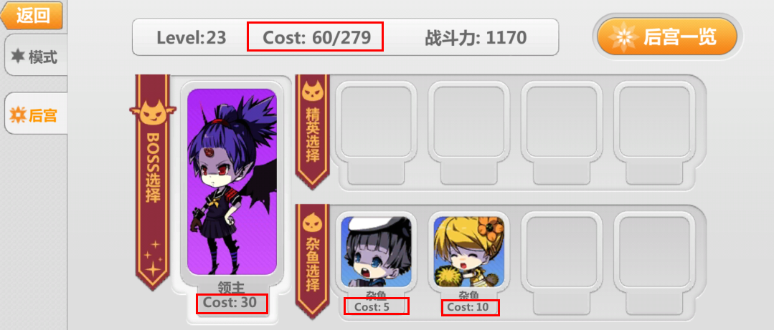The width and height of the screenshot is (774, 330).
Task: Choose the blonde flower-hair 杂鱼 portrait
Action: pyautogui.click(x=469, y=252)
